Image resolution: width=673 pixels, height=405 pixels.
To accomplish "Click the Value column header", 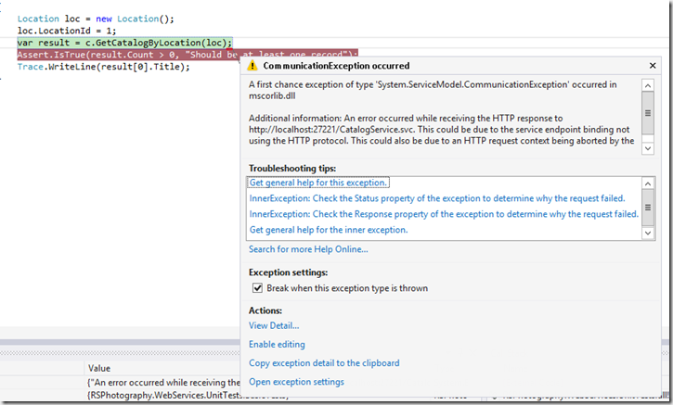I will coord(100,368).
